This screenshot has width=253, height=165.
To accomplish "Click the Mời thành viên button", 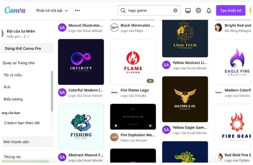I will click(x=28, y=142).
